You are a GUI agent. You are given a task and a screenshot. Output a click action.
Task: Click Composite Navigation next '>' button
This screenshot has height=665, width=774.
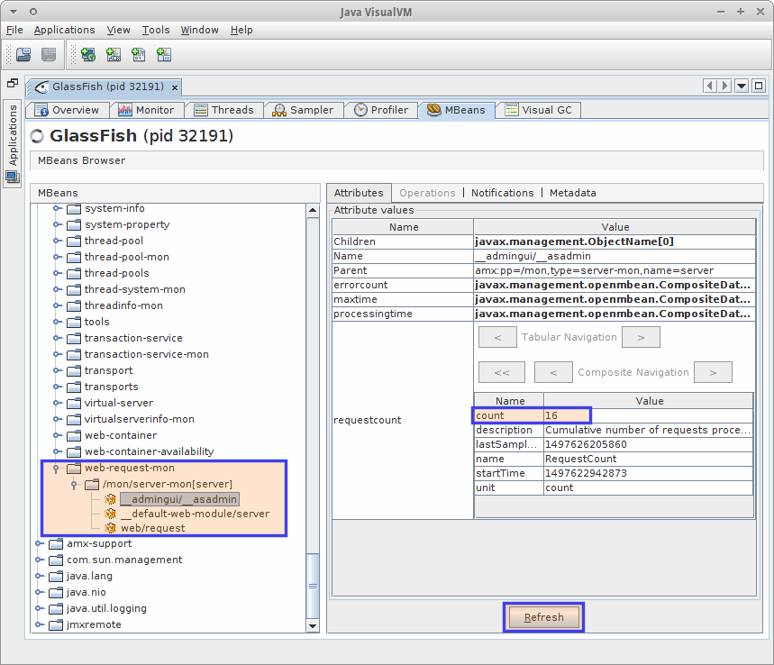click(713, 373)
